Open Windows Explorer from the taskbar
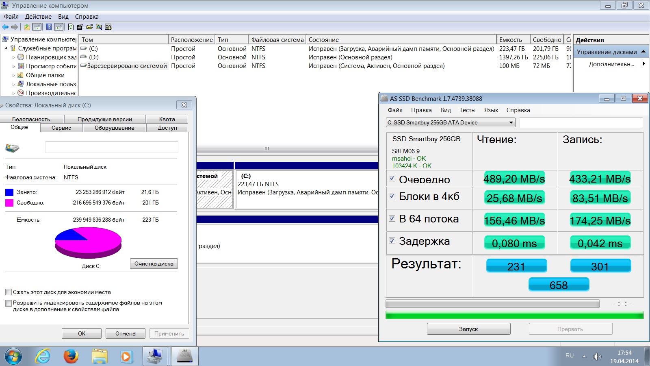Image resolution: width=650 pixels, height=366 pixels. 100,357
